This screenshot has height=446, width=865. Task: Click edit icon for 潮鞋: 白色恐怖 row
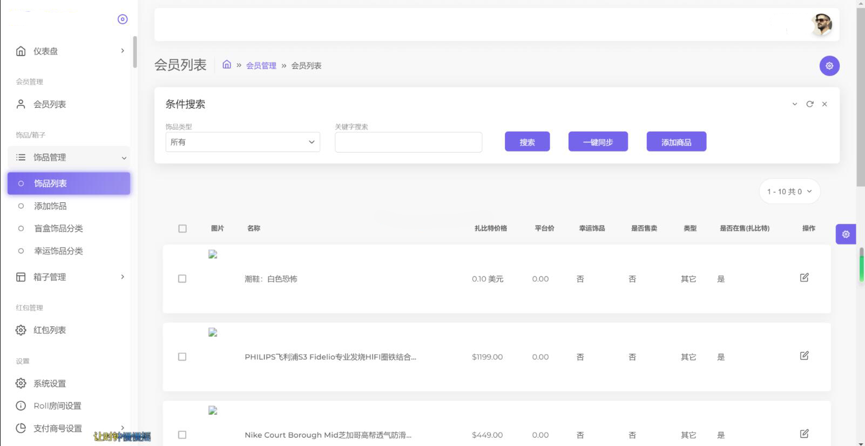point(804,278)
